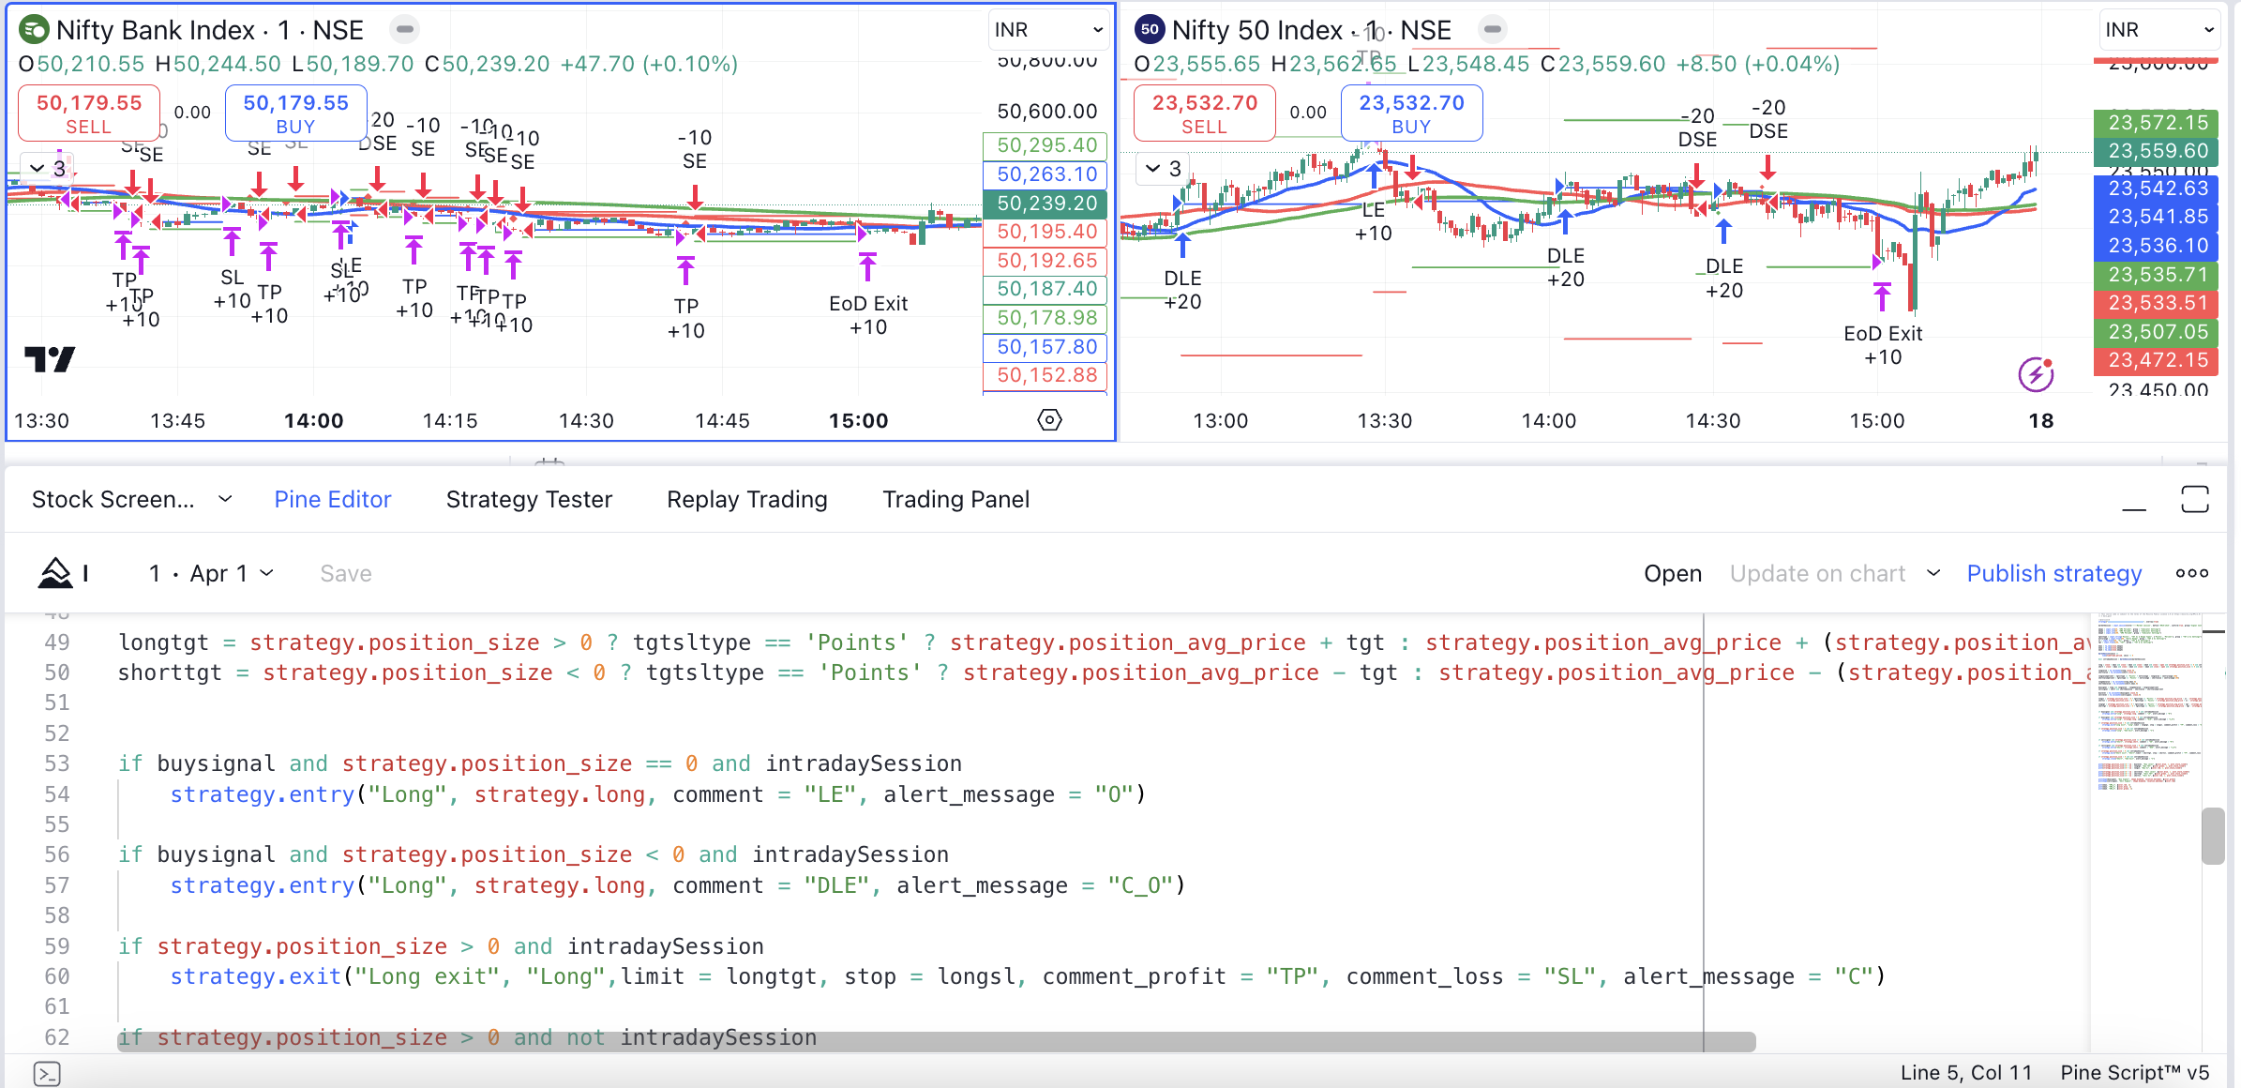The width and height of the screenshot is (2241, 1088).
Task: Click Nifty Bank Index symbol logo
Action: tap(34, 30)
